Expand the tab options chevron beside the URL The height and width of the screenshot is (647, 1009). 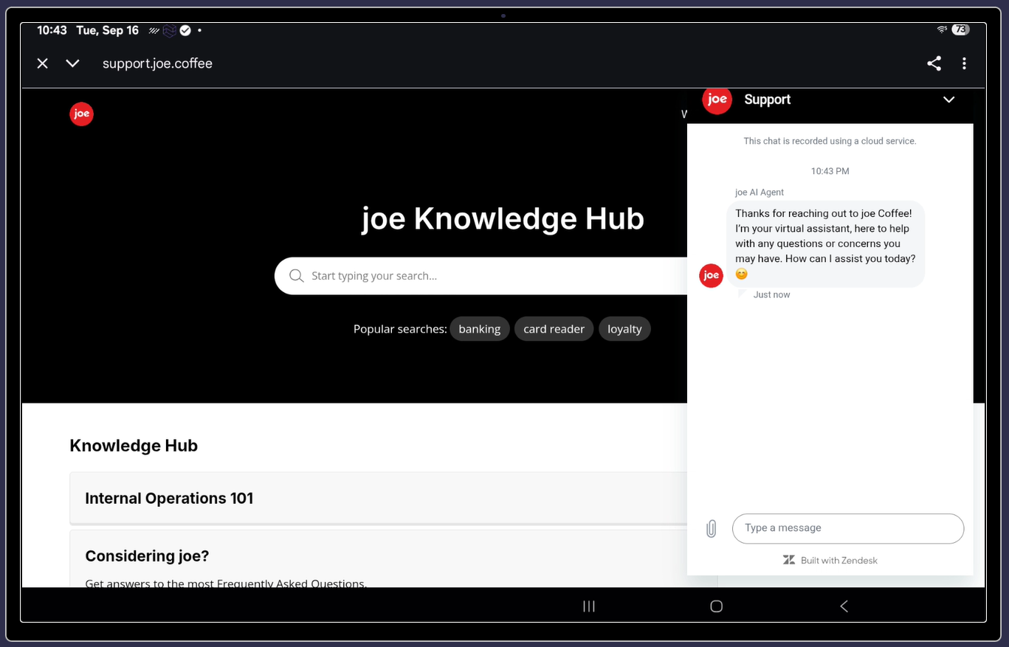click(72, 63)
